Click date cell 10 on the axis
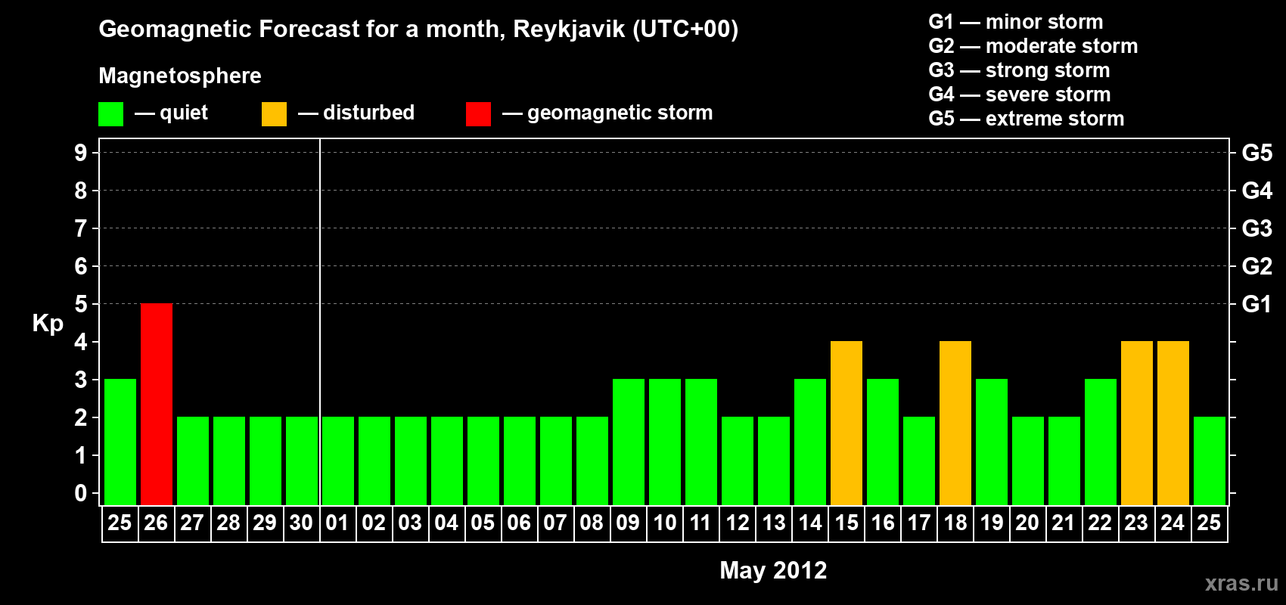This screenshot has width=1286, height=605. point(665,523)
